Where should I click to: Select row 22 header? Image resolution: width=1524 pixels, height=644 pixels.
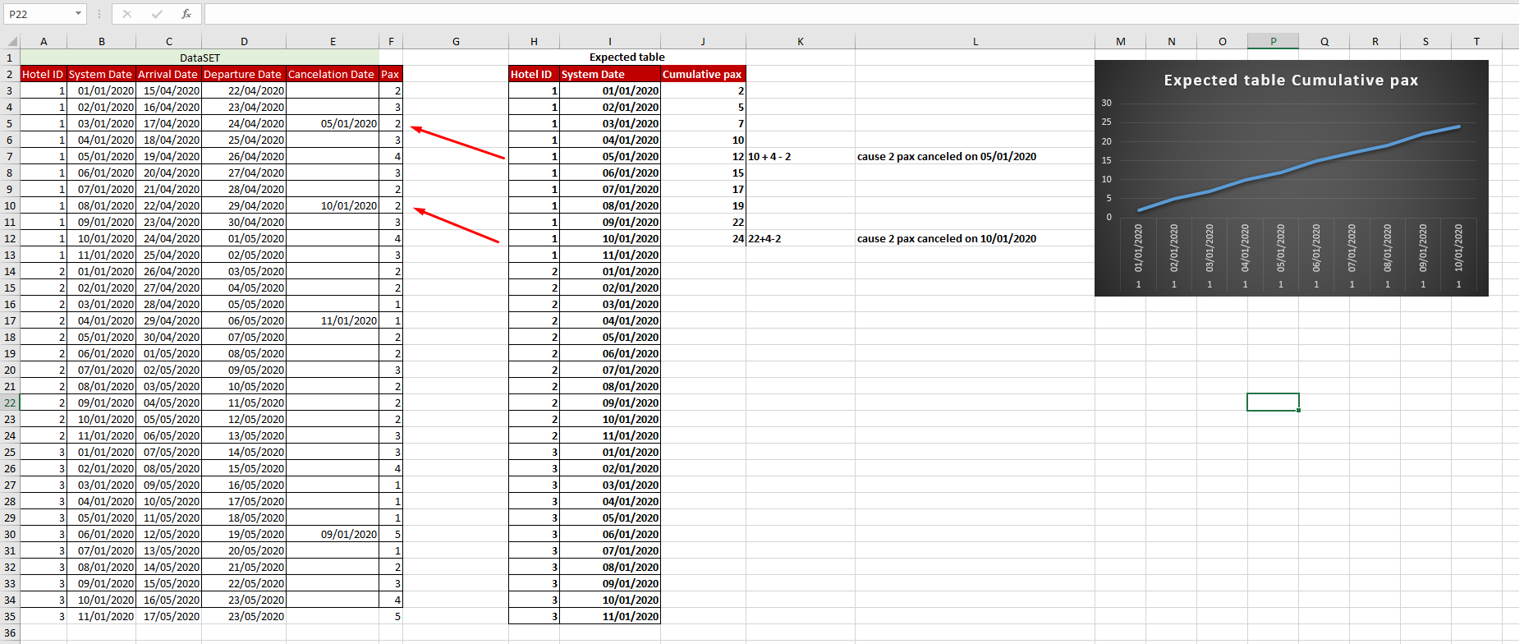(10, 402)
